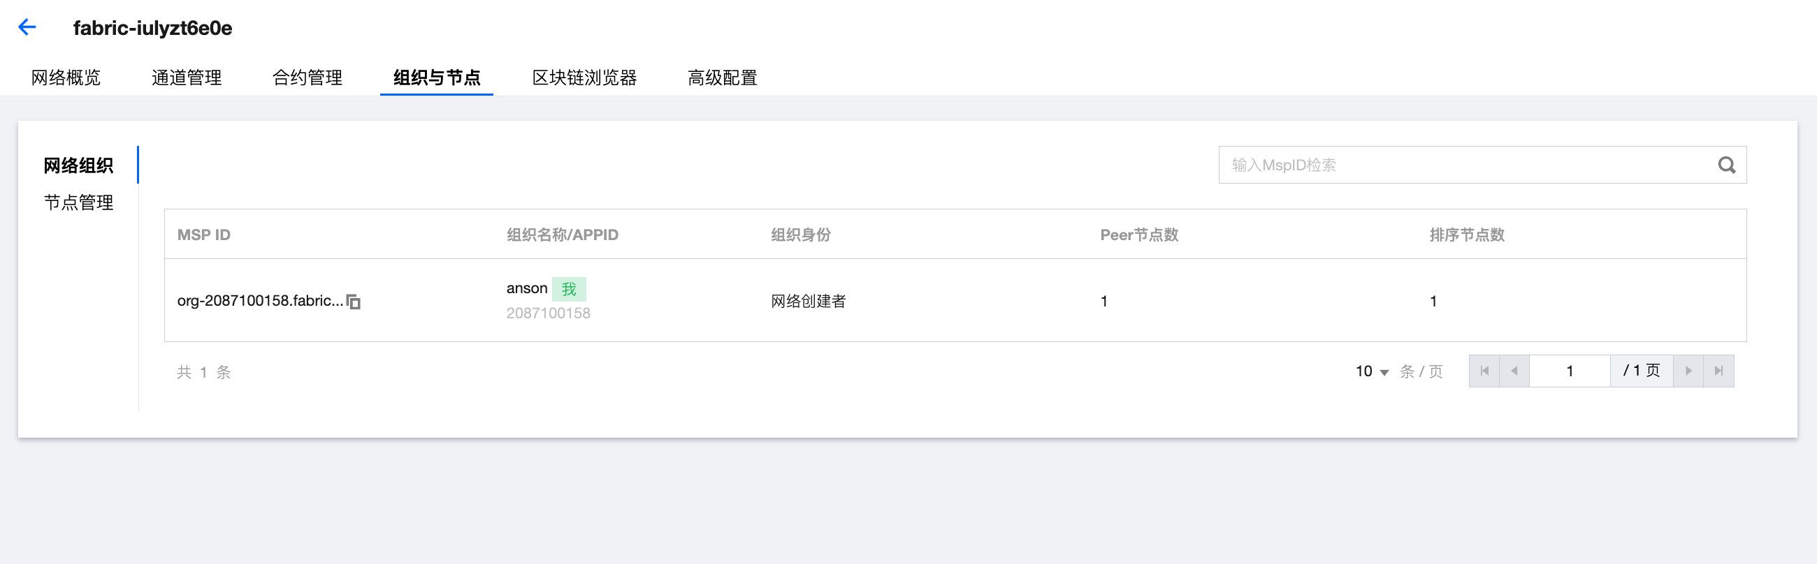Viewport: 1817px width, 564px height.
Task: Switch to 网络概览 tab
Action: [66, 77]
